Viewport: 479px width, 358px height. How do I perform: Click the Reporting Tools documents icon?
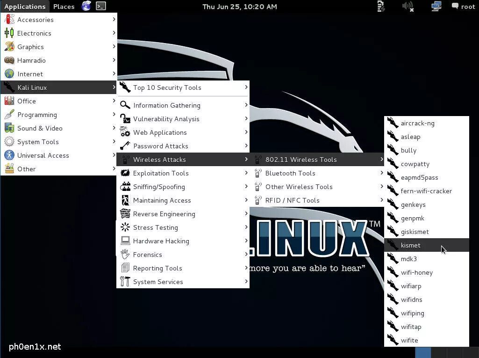pos(125,268)
